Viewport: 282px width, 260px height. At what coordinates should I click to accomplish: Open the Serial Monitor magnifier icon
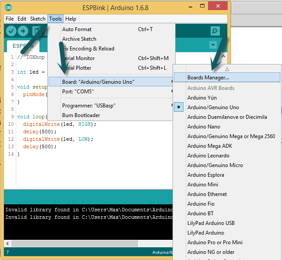pos(215,31)
